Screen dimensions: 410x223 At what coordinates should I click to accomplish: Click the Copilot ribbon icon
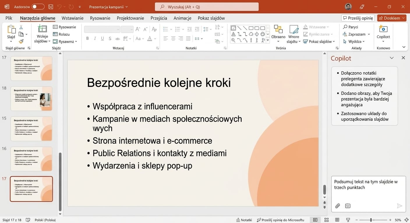383,29
